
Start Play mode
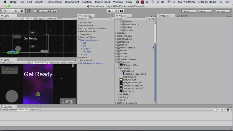coord(110,11)
